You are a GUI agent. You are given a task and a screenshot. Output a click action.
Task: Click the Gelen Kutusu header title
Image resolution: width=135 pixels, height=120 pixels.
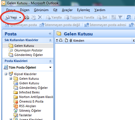coord(78,34)
